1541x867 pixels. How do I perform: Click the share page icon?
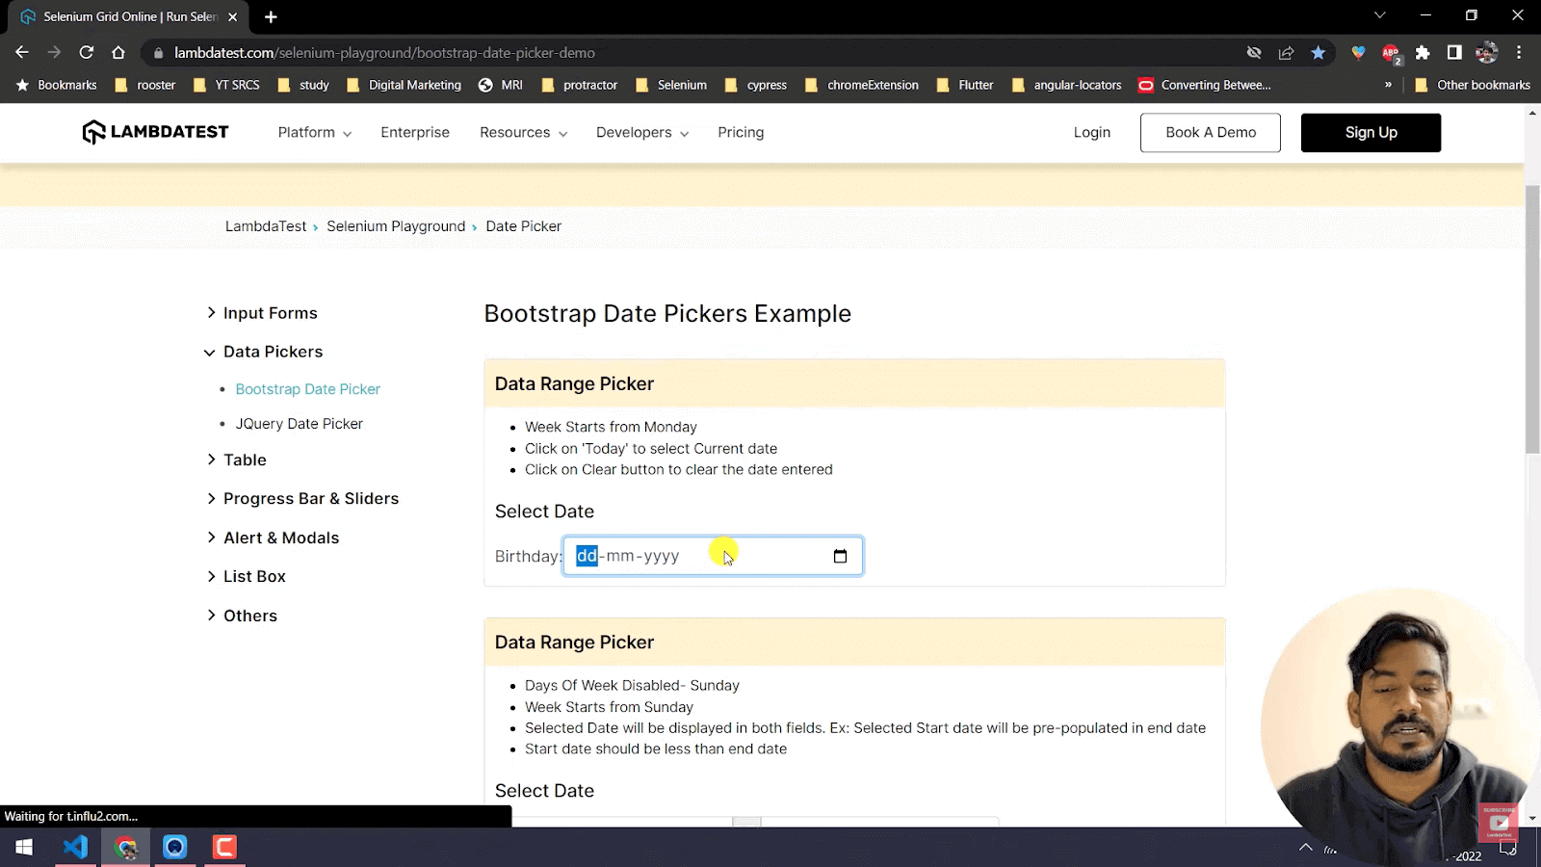point(1287,53)
